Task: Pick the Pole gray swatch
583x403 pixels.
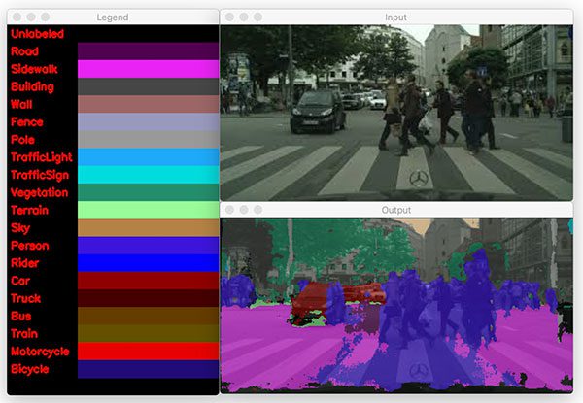Action: pos(148,139)
